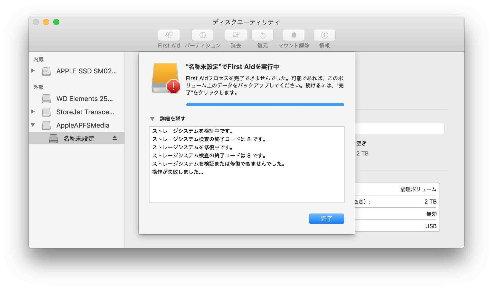The height and width of the screenshot is (289, 493).
Task: Select AppleAPFSMedia in sidebar
Action: pos(77,126)
